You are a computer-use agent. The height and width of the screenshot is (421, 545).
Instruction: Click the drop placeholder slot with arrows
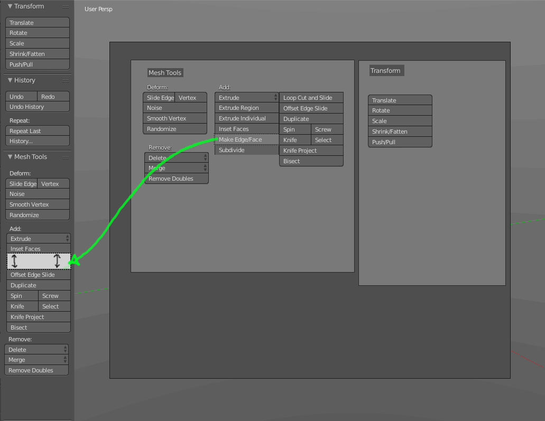[x=39, y=261]
